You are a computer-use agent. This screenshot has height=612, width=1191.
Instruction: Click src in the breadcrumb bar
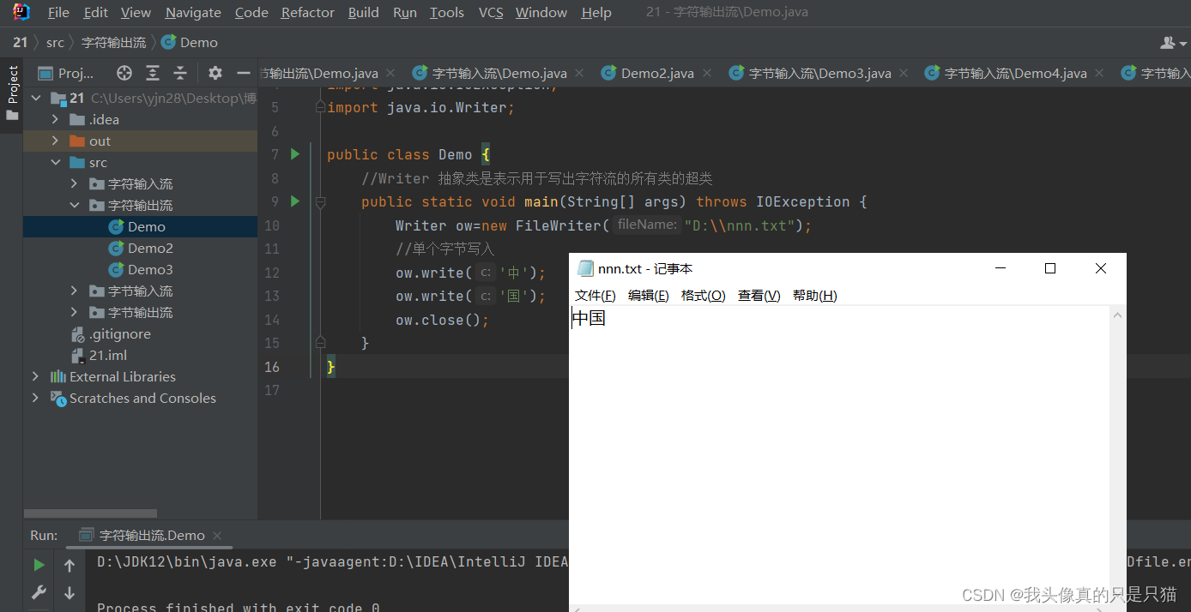pos(55,42)
